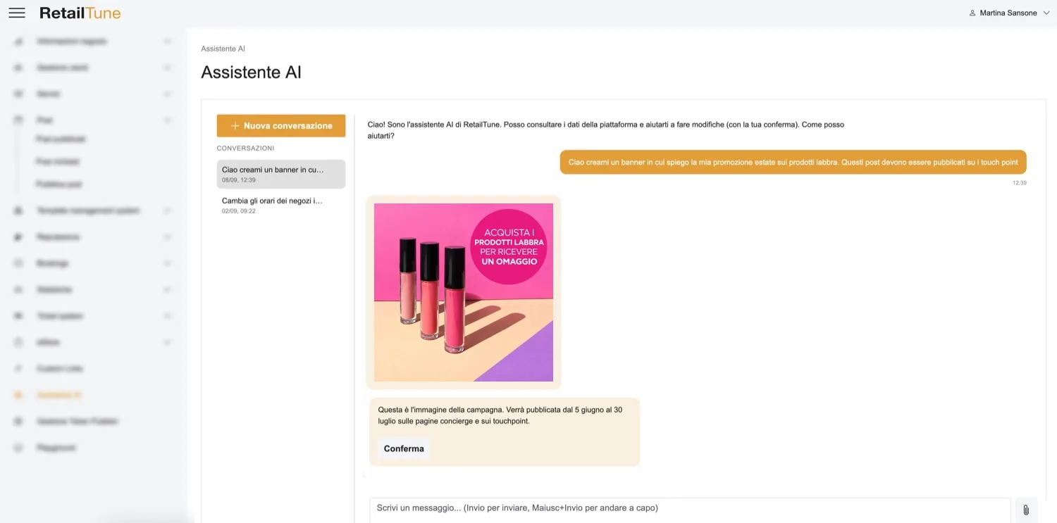Open the 'Ciao creami un banner in cu…' conversation
This screenshot has height=523, width=1057.
coord(281,174)
